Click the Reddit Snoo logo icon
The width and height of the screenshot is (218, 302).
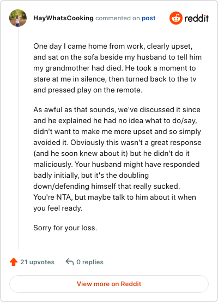pyautogui.click(x=176, y=18)
